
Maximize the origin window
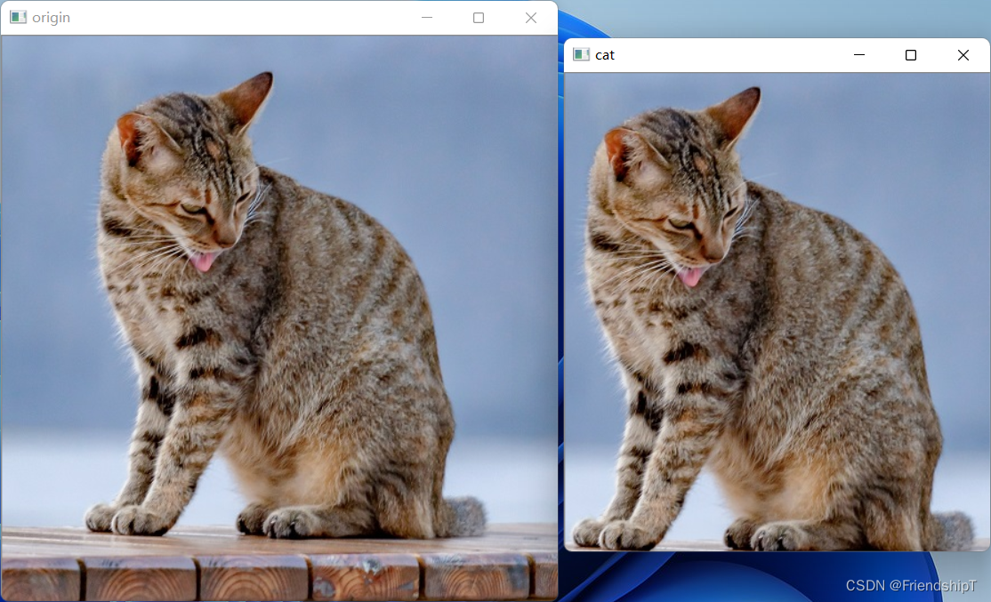(479, 18)
